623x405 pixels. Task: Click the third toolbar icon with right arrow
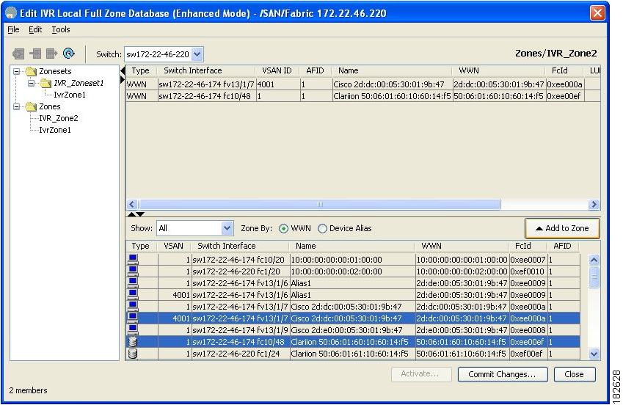pos(52,54)
